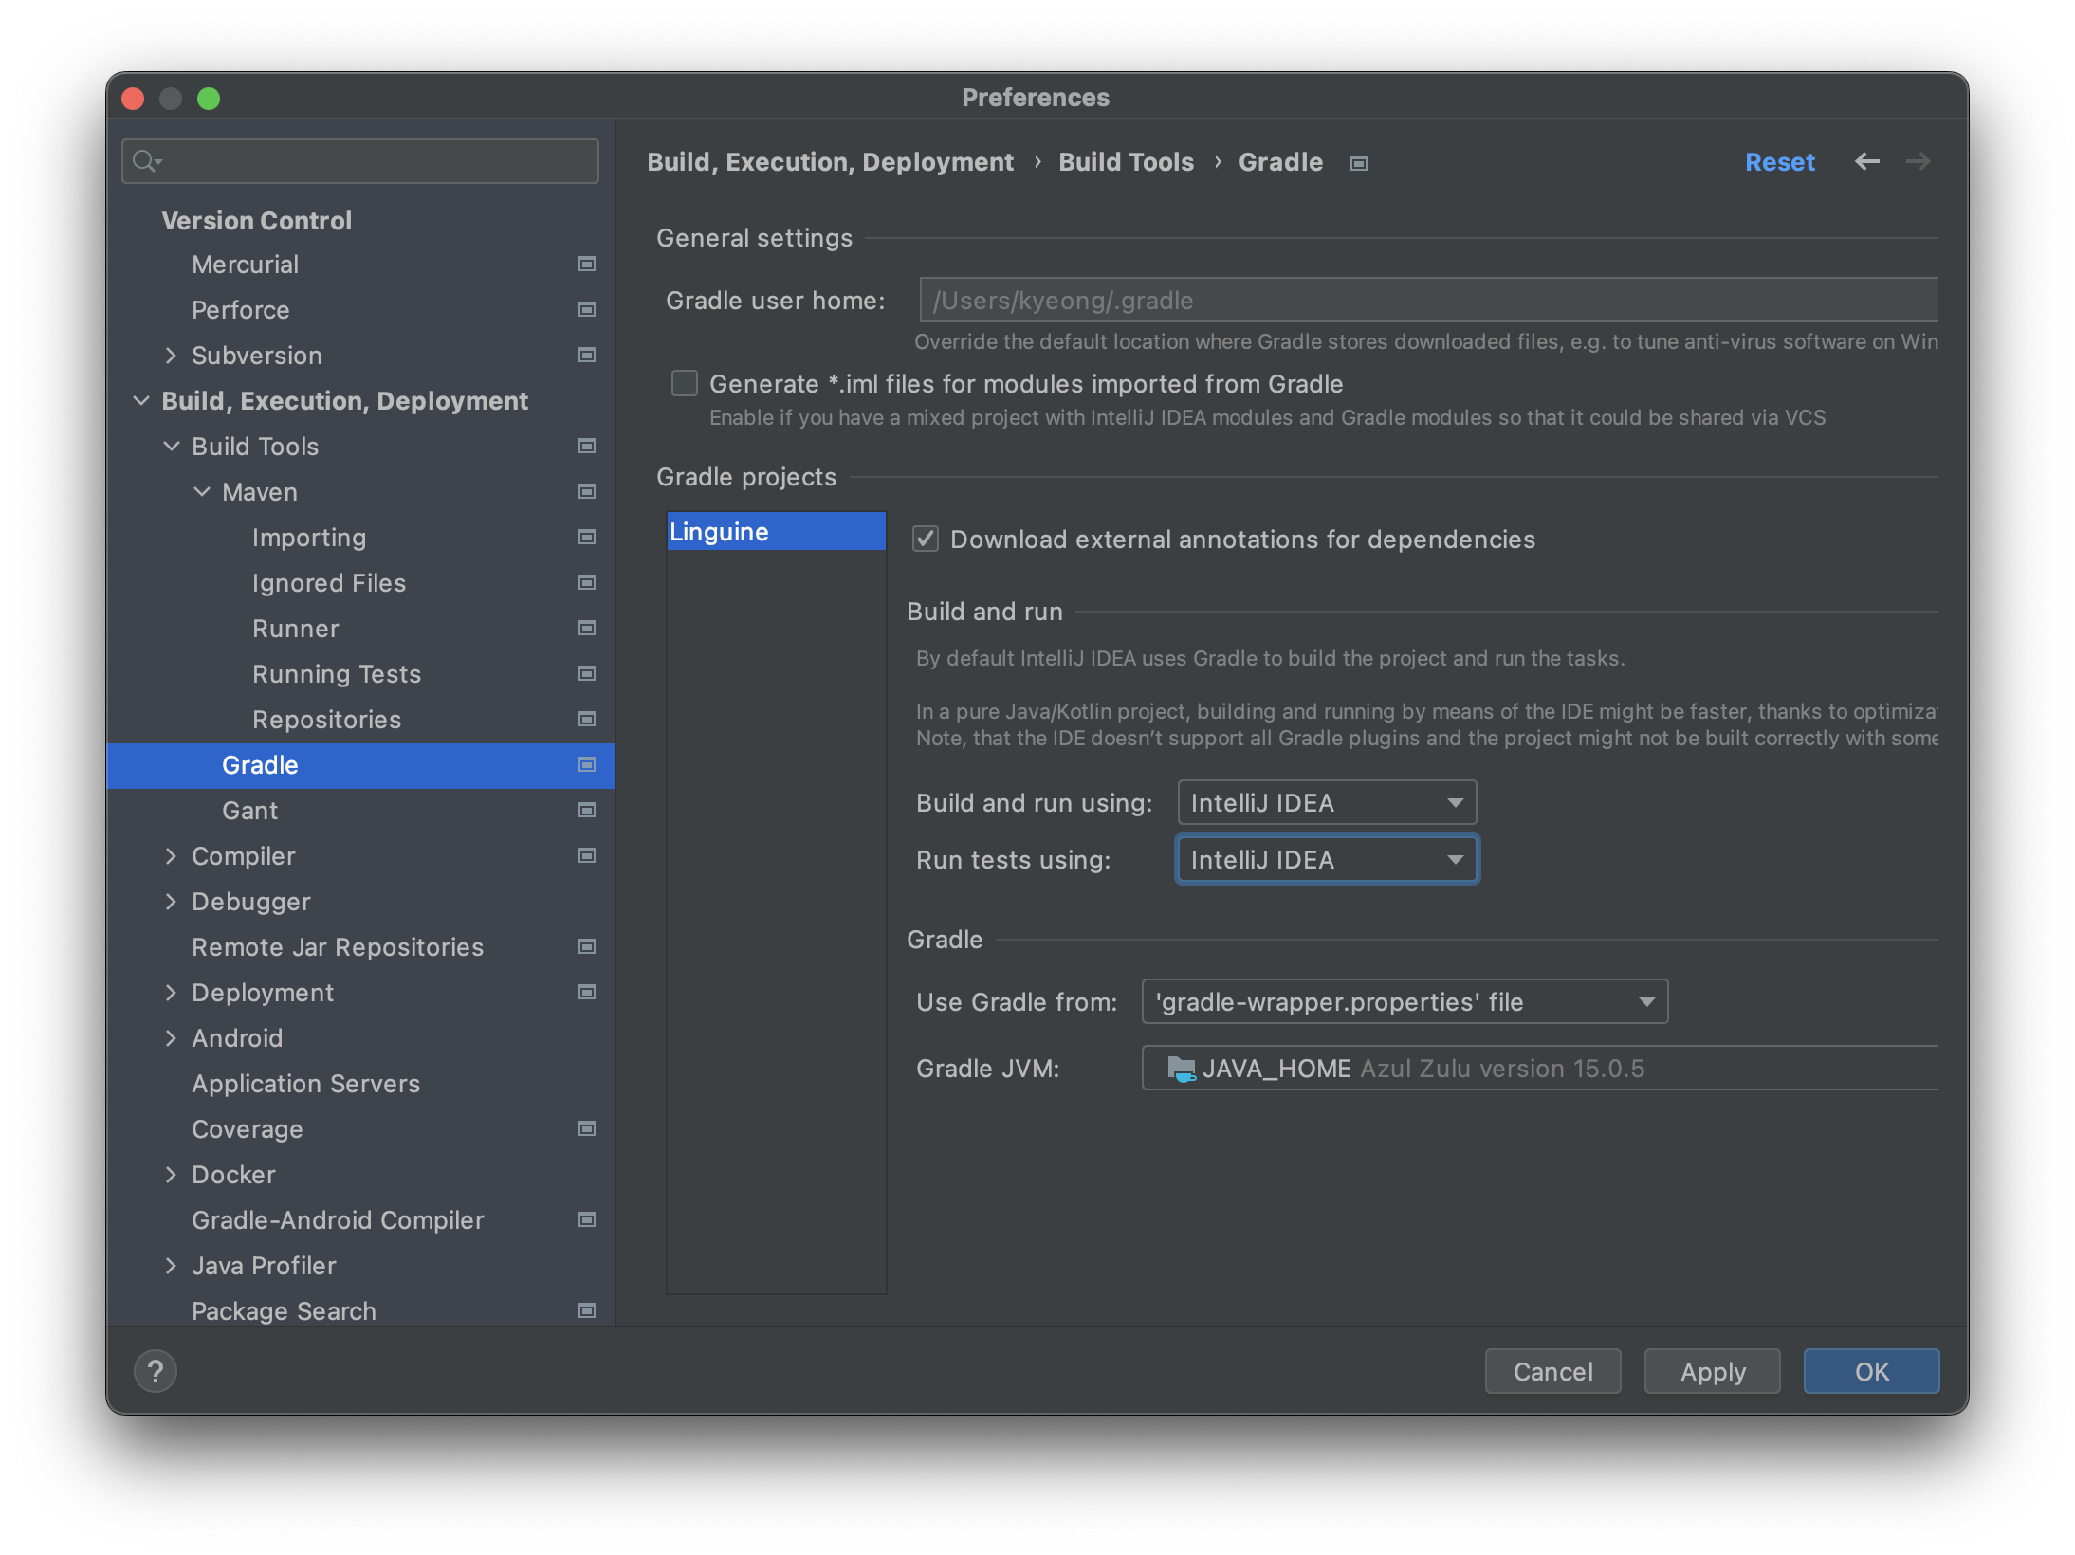Image resolution: width=2075 pixels, height=1555 pixels.
Task: Click project-level icon beside Importing
Action: click(x=587, y=538)
